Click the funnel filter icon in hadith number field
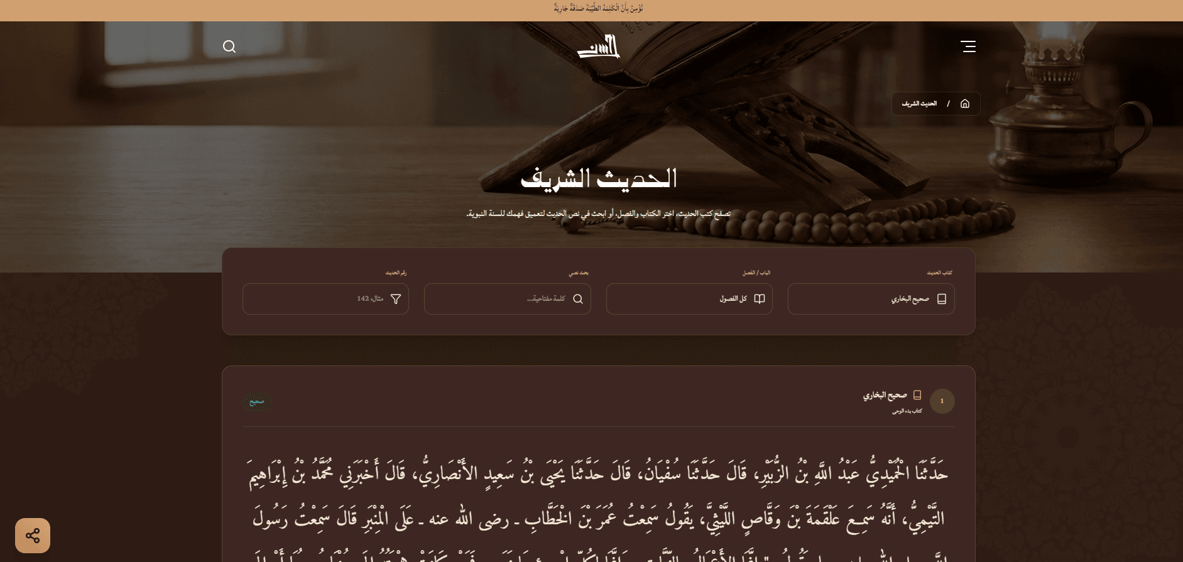The height and width of the screenshot is (562, 1183). (x=396, y=299)
